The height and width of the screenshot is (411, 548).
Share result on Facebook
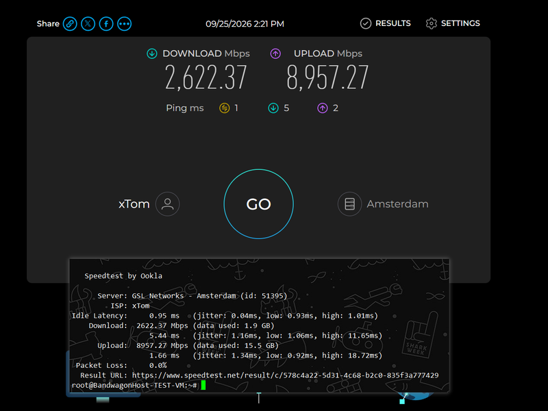(x=106, y=24)
